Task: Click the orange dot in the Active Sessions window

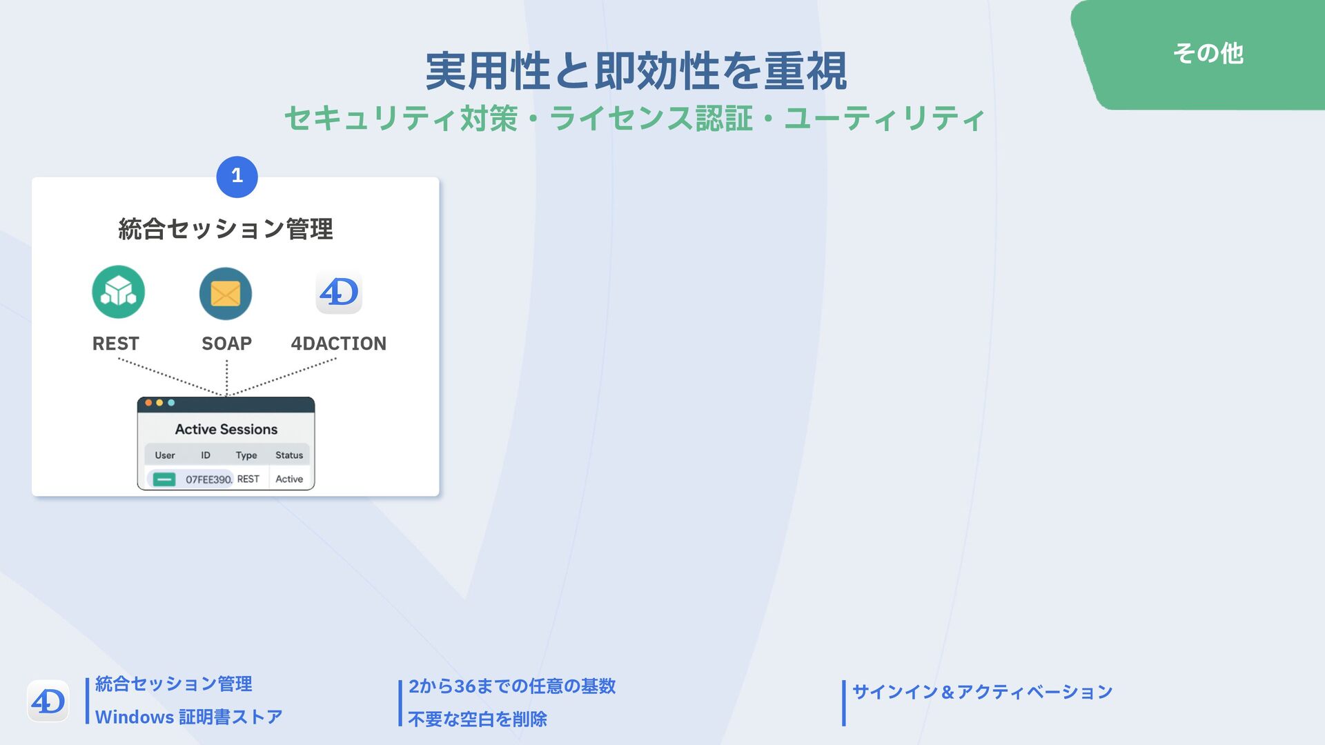Action: 148,403
